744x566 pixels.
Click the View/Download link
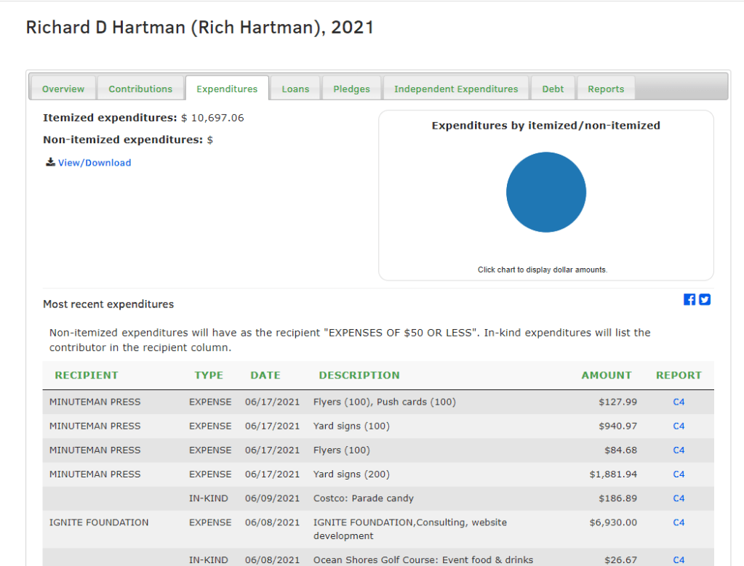[95, 163]
